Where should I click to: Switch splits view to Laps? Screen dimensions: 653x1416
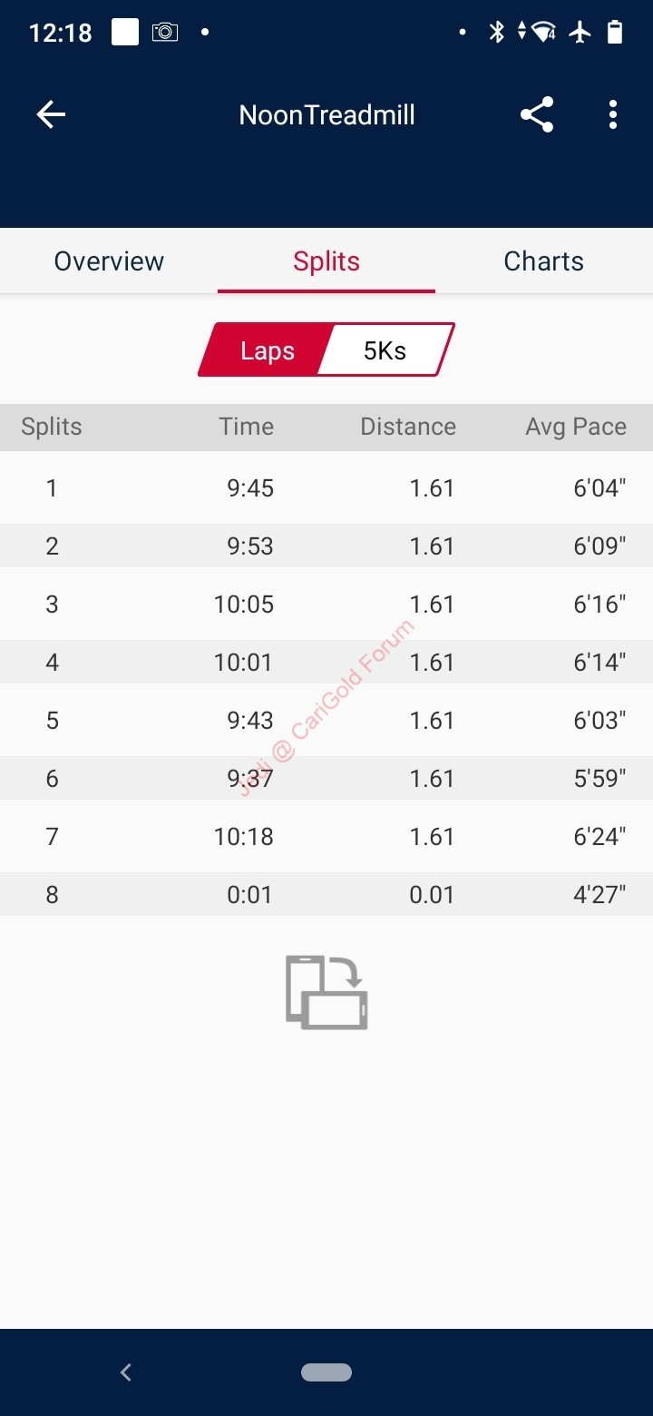point(264,350)
